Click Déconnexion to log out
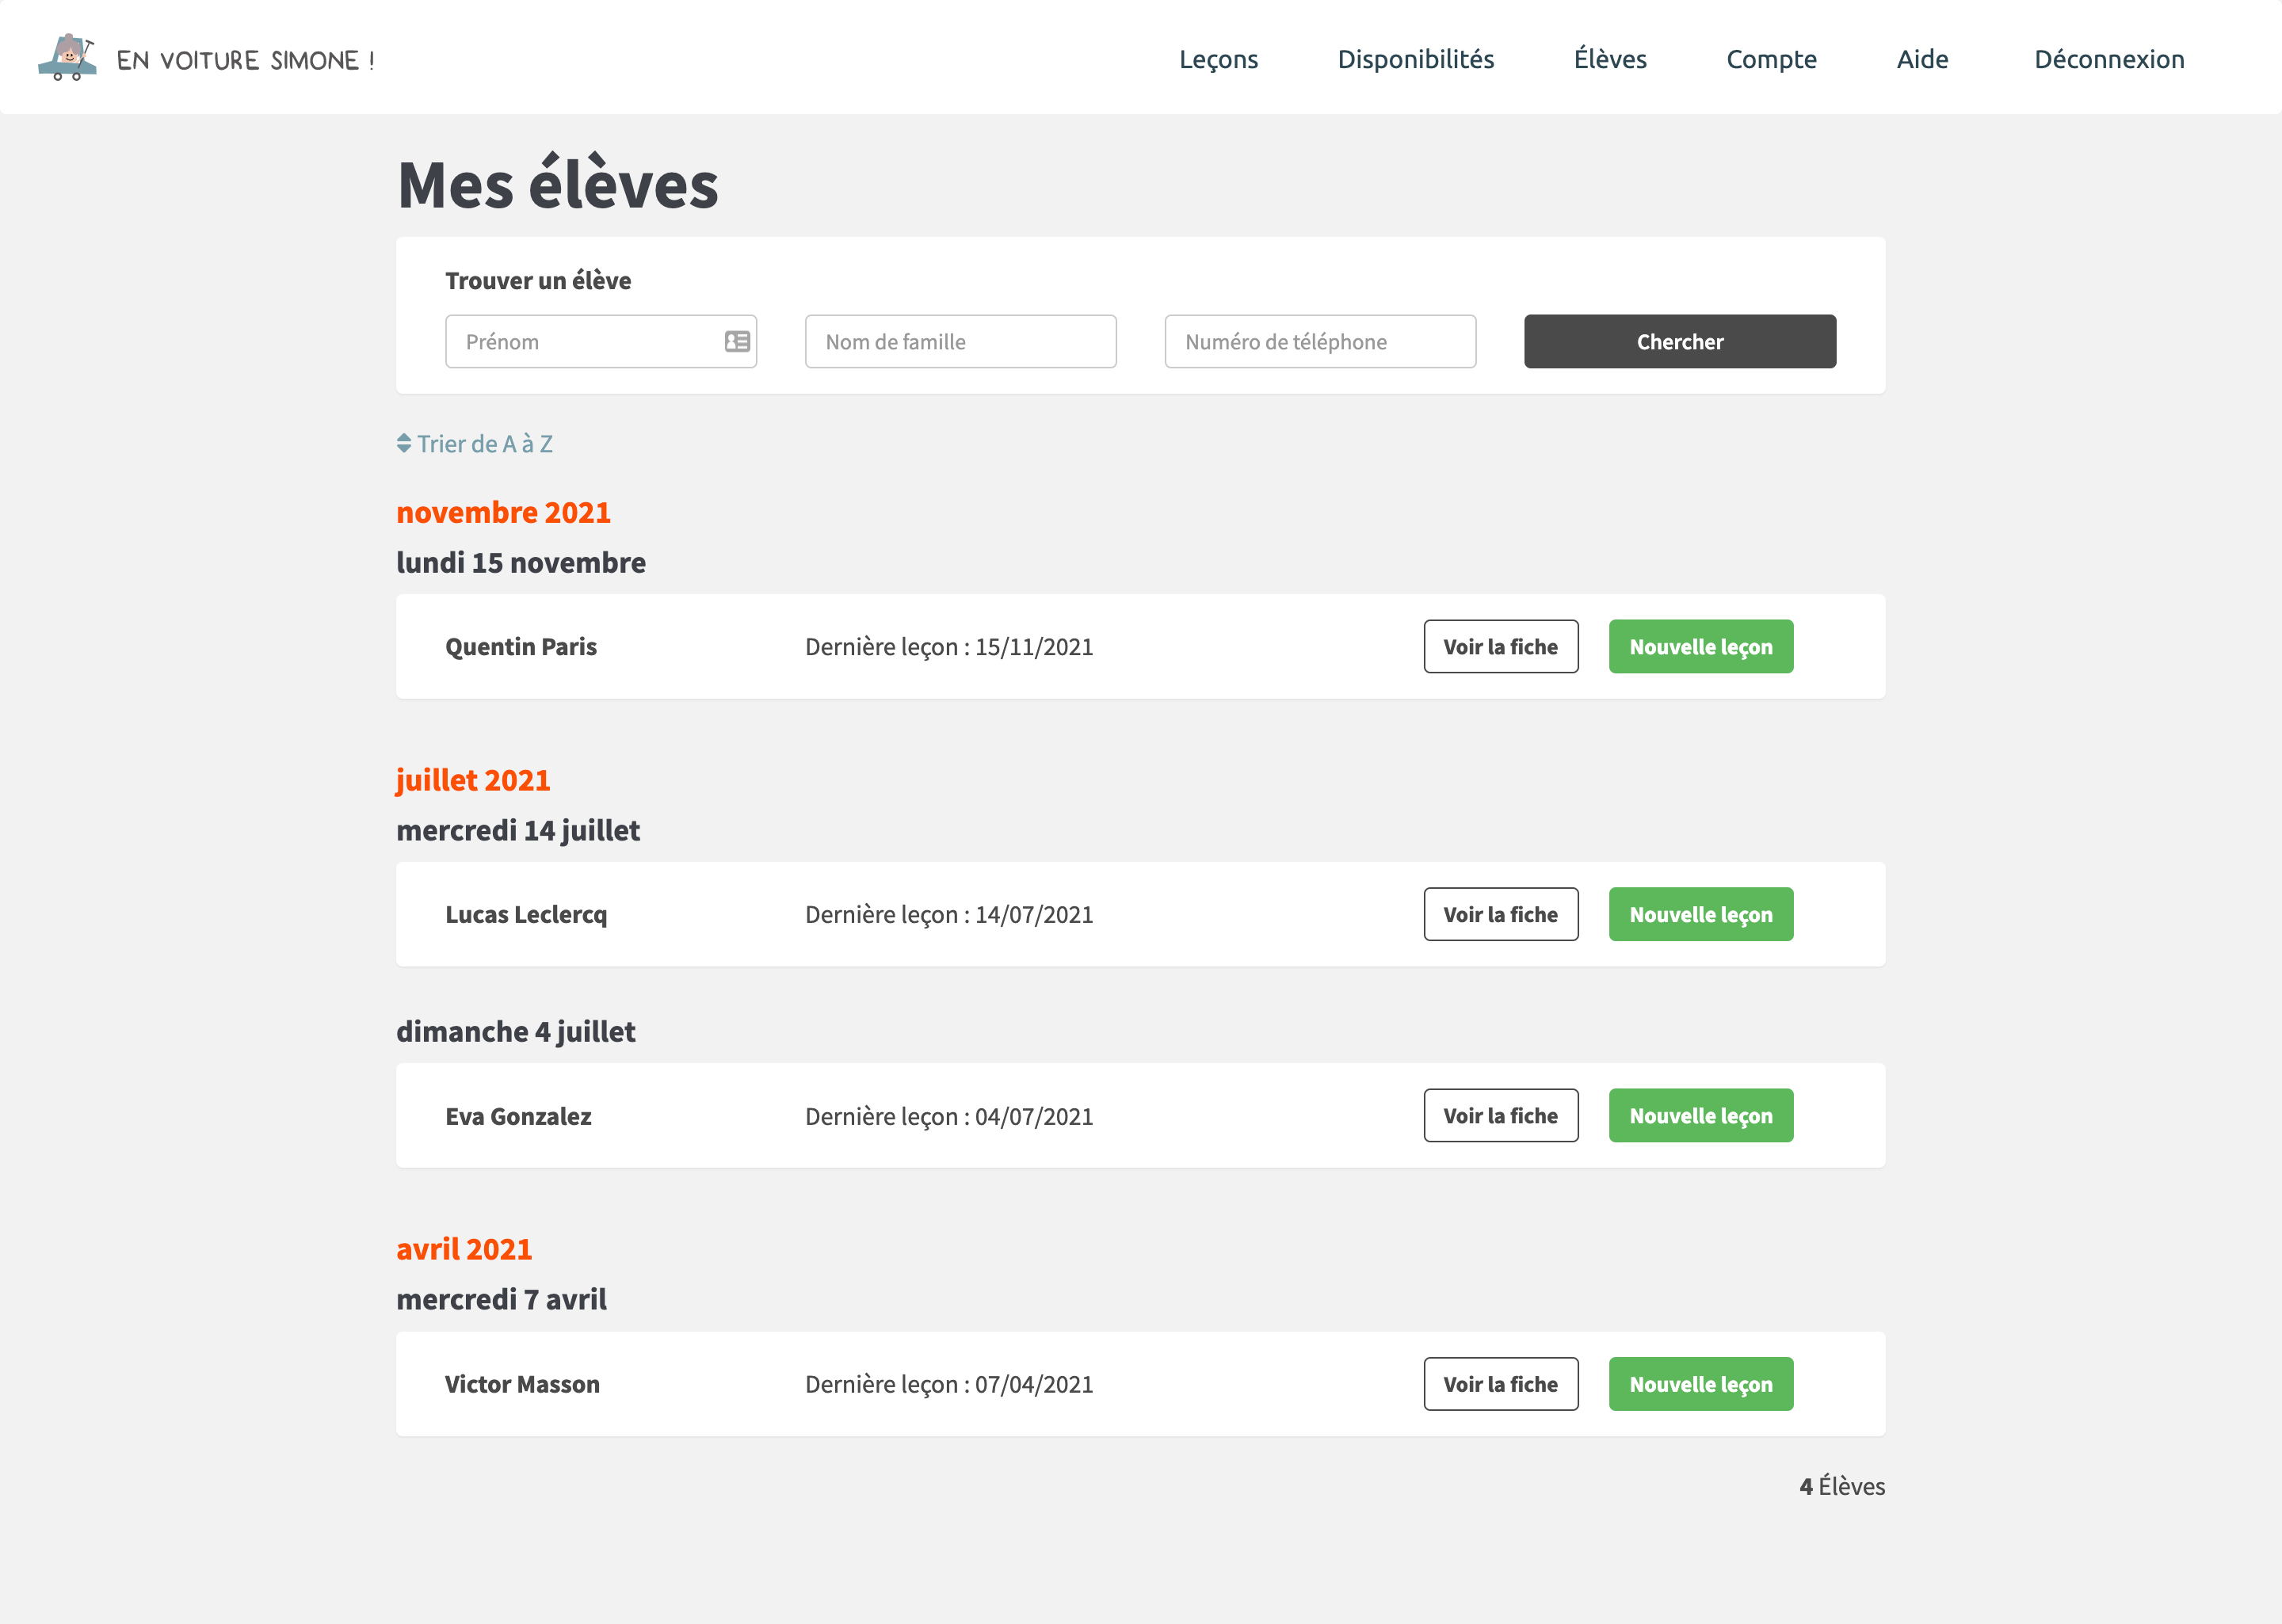The image size is (2282, 1624). tap(2109, 59)
